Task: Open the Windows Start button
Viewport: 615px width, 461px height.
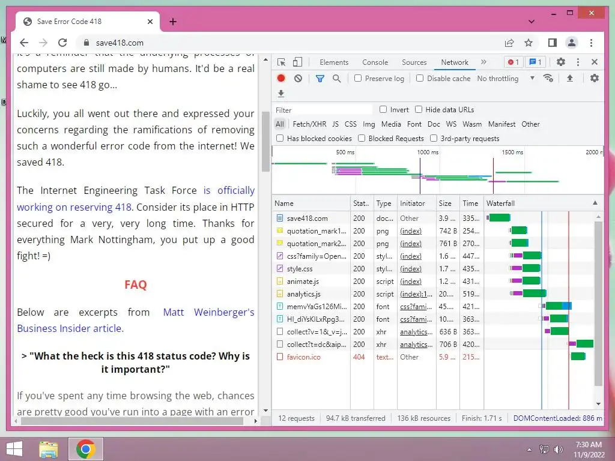Action: coord(14,449)
